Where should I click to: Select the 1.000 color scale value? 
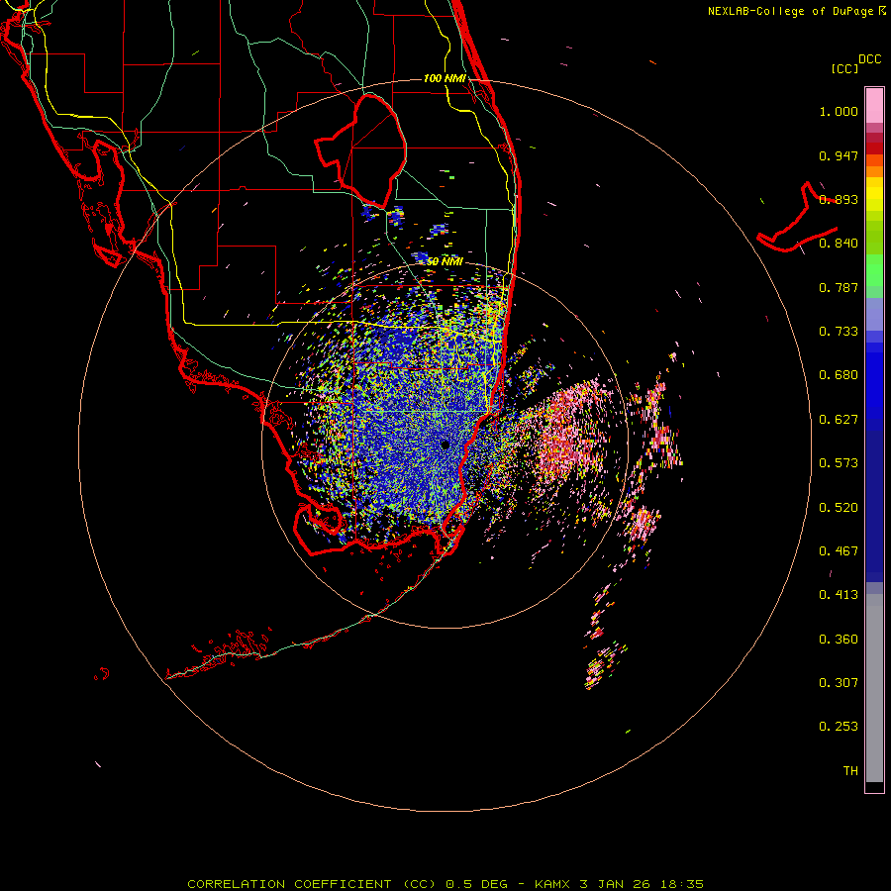(839, 111)
